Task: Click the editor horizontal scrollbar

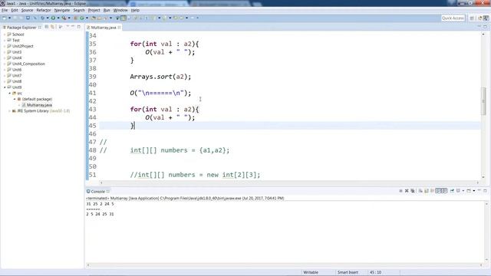Action: [289, 182]
